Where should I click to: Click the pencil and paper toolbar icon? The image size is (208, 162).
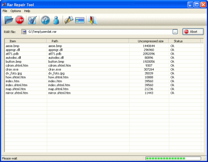(x=69, y=20)
